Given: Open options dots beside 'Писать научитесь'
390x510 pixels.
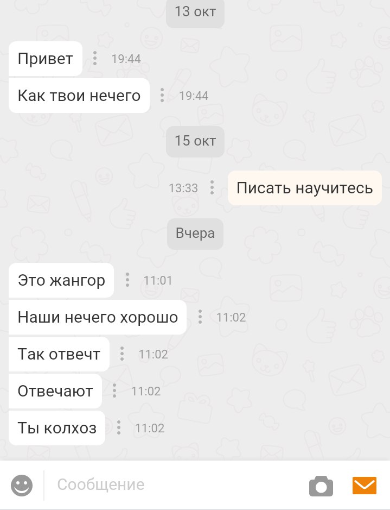Looking at the screenshot, I should (x=212, y=188).
